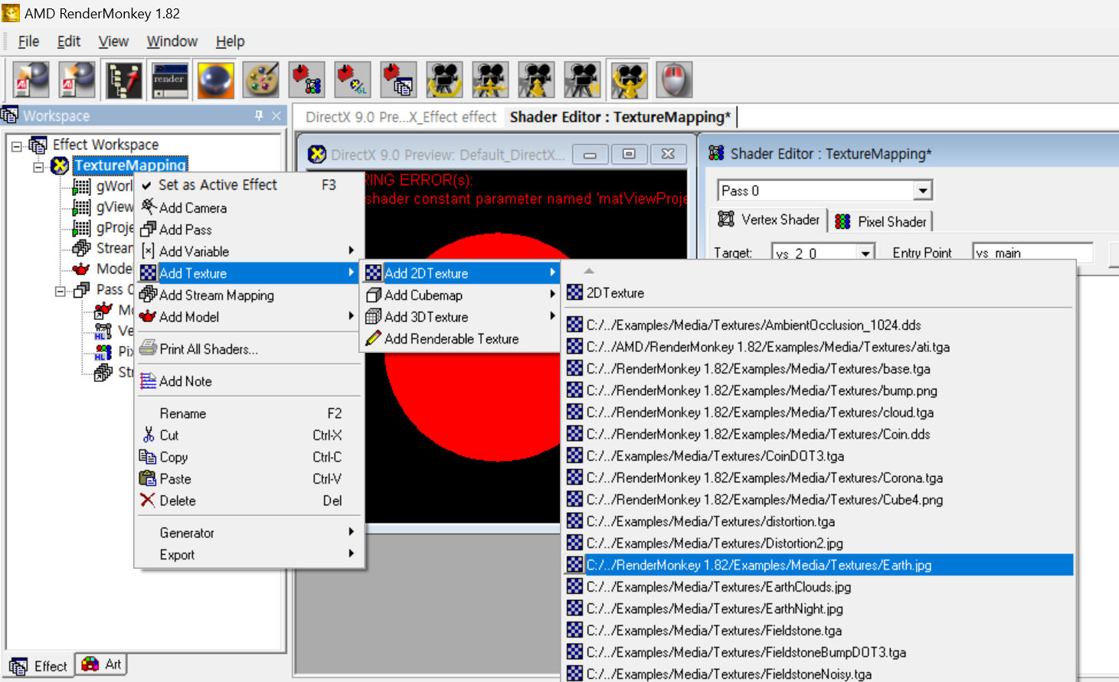The width and height of the screenshot is (1119, 682).
Task: Pick the Earth.jpg texture
Action: click(x=819, y=565)
